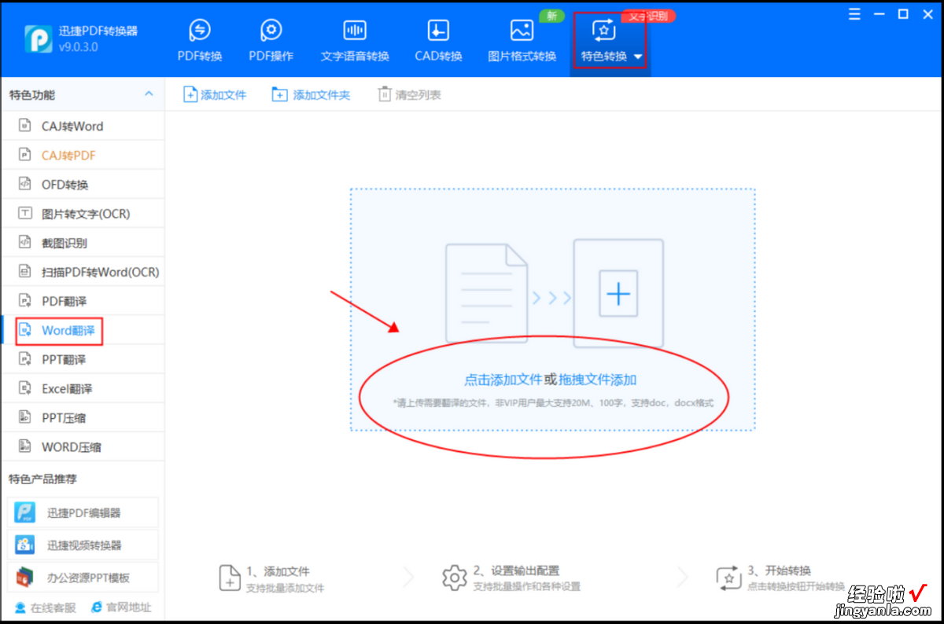
Task: Click the WORD压缩 sidebar icon
Action: coord(25,446)
